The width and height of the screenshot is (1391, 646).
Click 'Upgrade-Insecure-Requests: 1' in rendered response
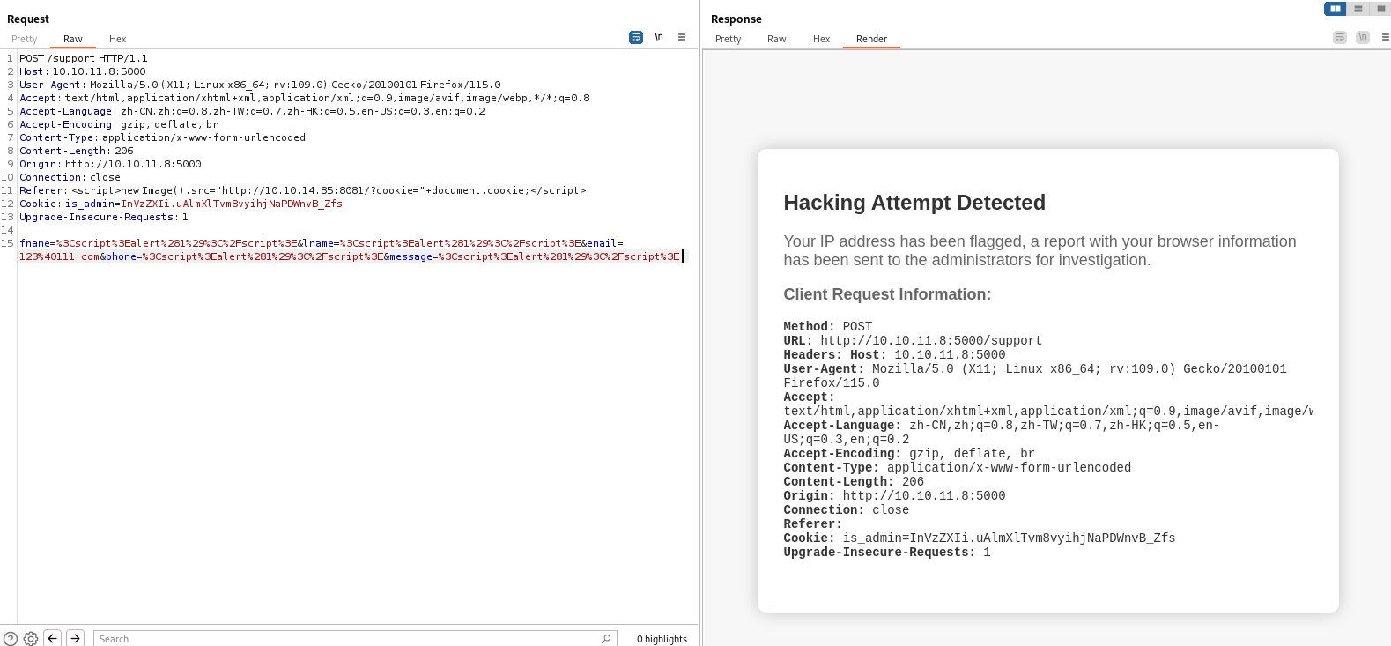click(x=887, y=552)
